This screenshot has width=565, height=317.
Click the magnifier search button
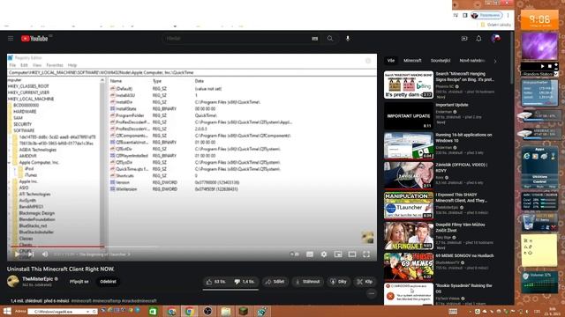tap(330, 39)
